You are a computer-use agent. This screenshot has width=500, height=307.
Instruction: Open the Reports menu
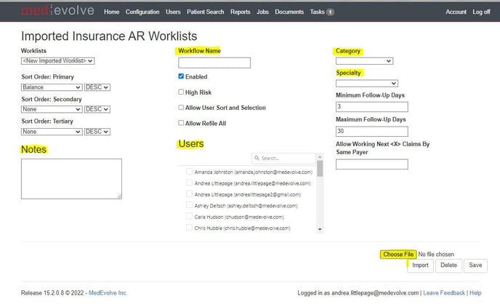click(x=240, y=12)
